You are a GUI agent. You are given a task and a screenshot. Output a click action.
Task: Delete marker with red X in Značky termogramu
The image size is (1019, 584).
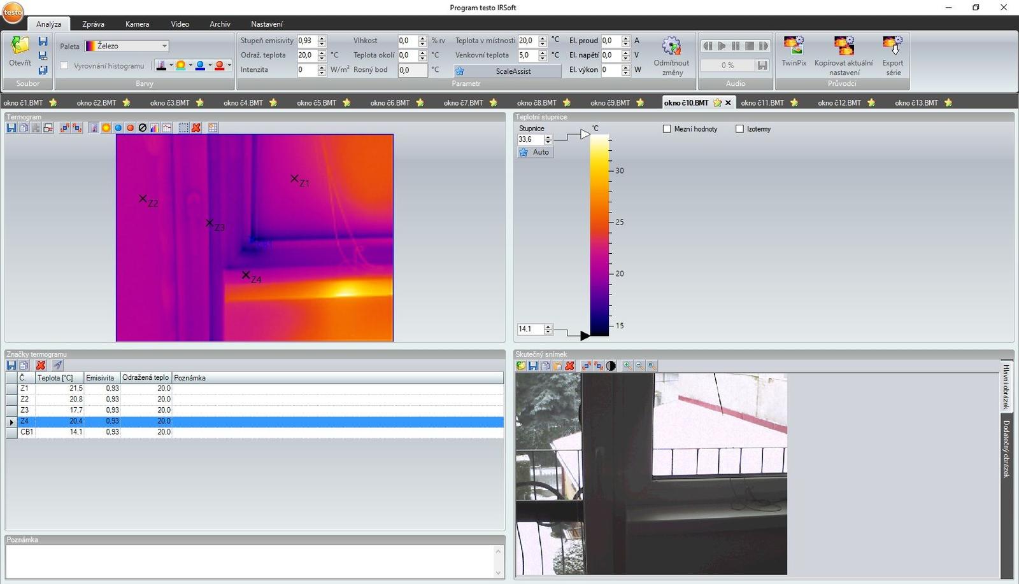(x=41, y=365)
